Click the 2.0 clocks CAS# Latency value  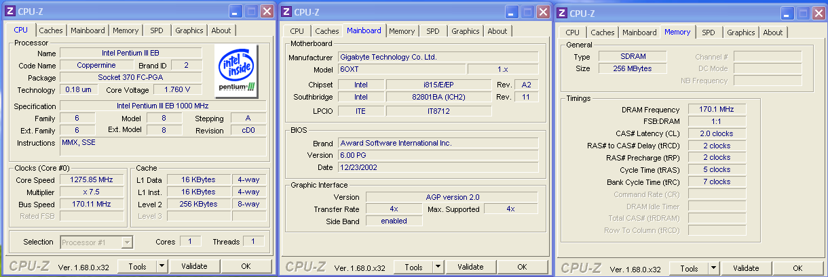(717, 134)
